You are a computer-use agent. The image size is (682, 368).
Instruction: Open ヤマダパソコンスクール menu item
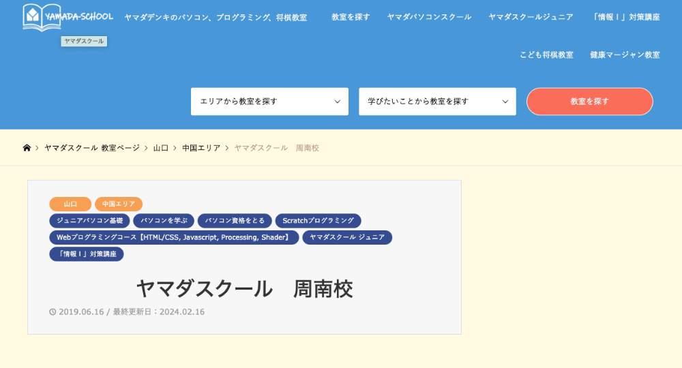[x=429, y=17]
